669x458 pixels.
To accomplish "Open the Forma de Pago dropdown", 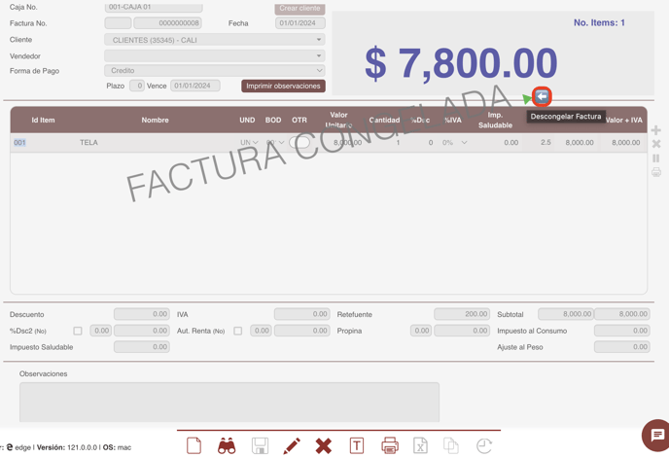I will click(215, 70).
